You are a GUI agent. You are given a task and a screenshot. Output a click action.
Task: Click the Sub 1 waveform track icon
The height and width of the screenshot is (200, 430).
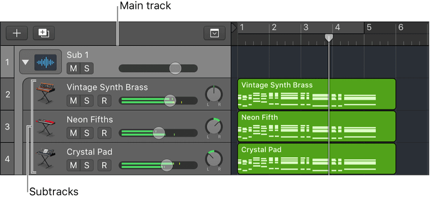click(x=46, y=62)
